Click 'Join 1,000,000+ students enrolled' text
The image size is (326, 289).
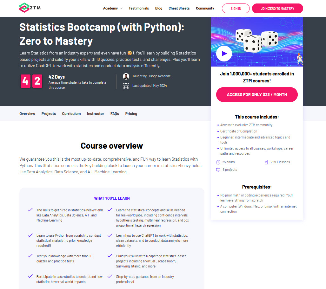(257, 77)
